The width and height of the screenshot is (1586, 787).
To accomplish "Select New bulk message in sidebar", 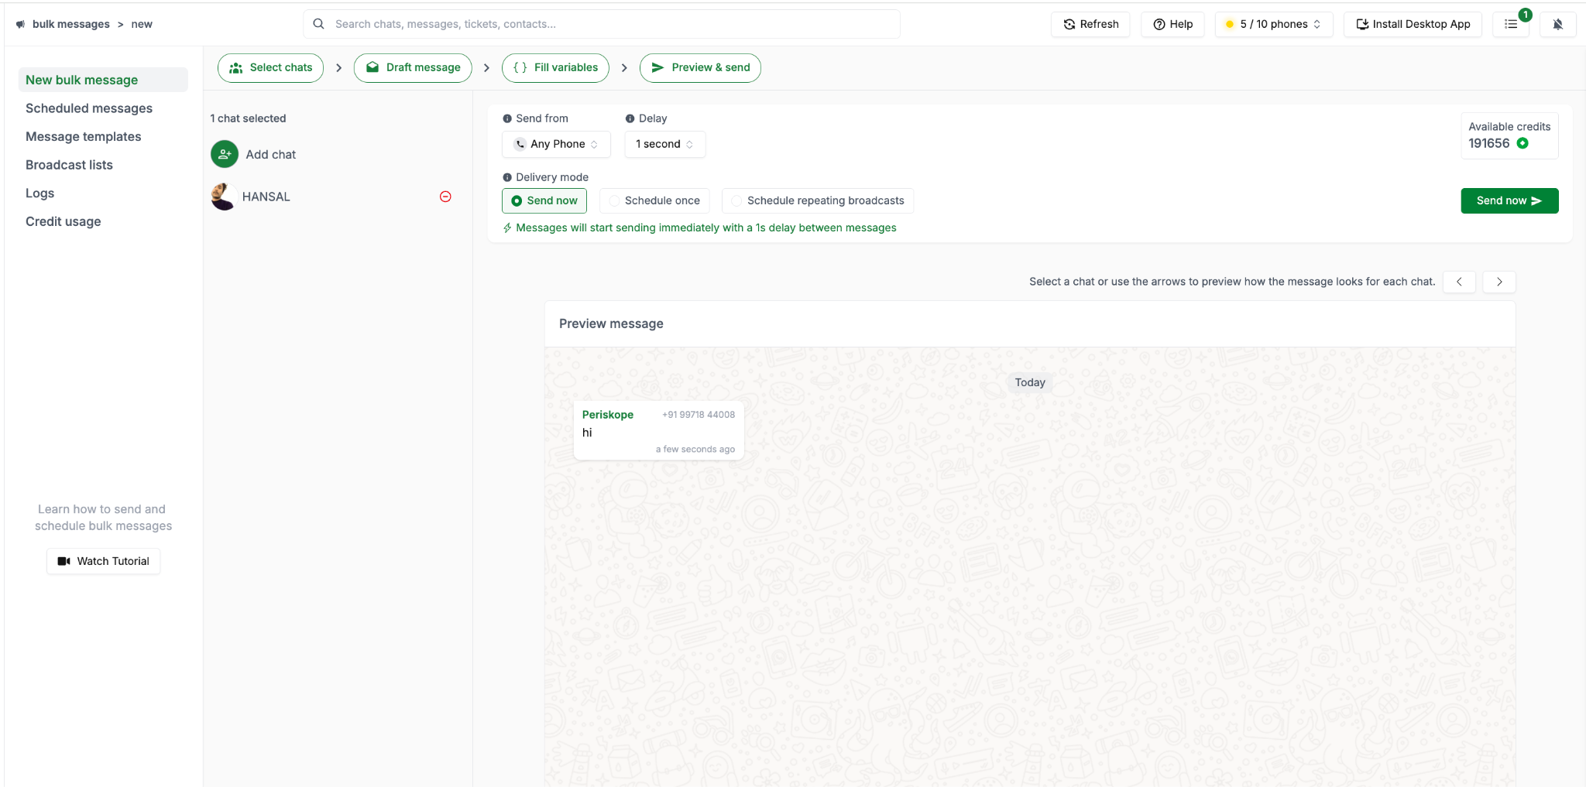I will click(103, 80).
